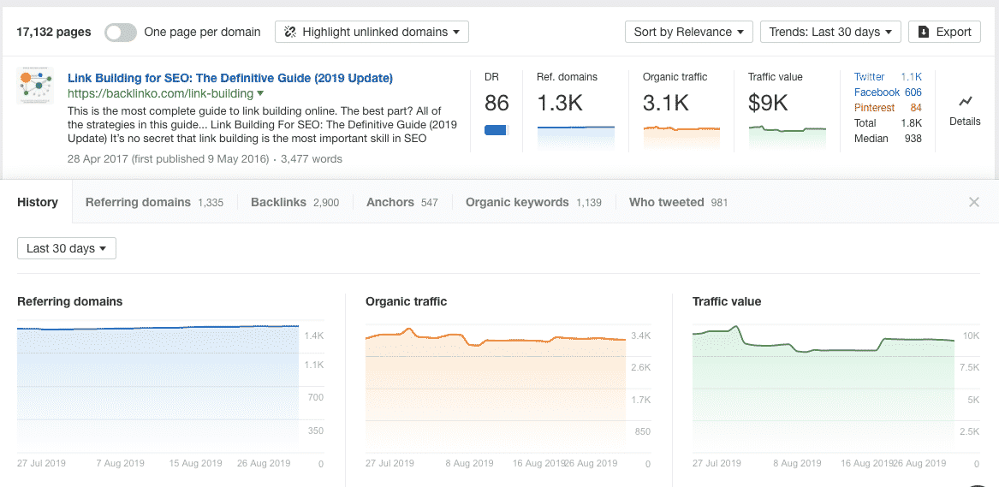This screenshot has height=487, width=999.
Task: Switch to the Backlinks tab
Action: tap(294, 203)
